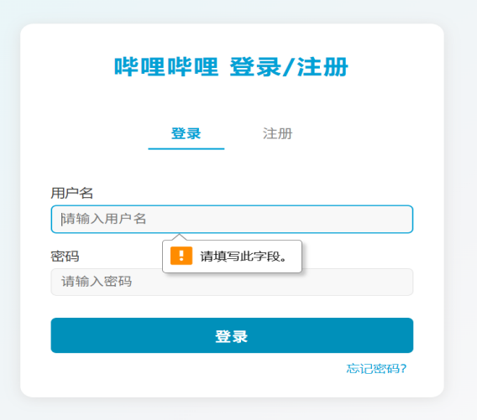Select the 登录 tab
The width and height of the screenshot is (477, 420).
point(186,133)
